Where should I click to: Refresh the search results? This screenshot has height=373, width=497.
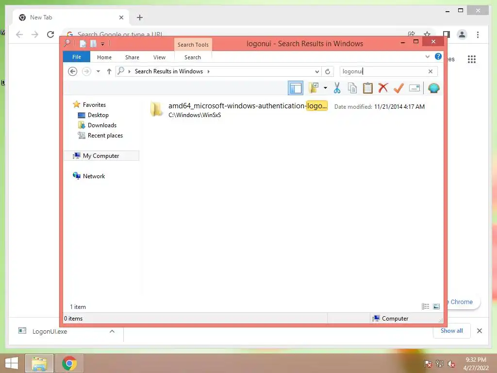coord(328,71)
